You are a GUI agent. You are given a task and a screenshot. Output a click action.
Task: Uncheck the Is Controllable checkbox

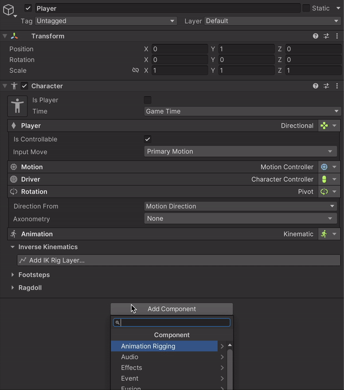tap(148, 140)
